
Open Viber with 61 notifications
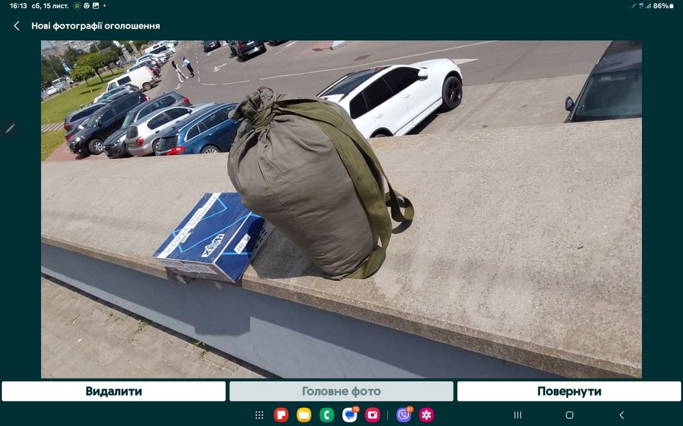[404, 414]
